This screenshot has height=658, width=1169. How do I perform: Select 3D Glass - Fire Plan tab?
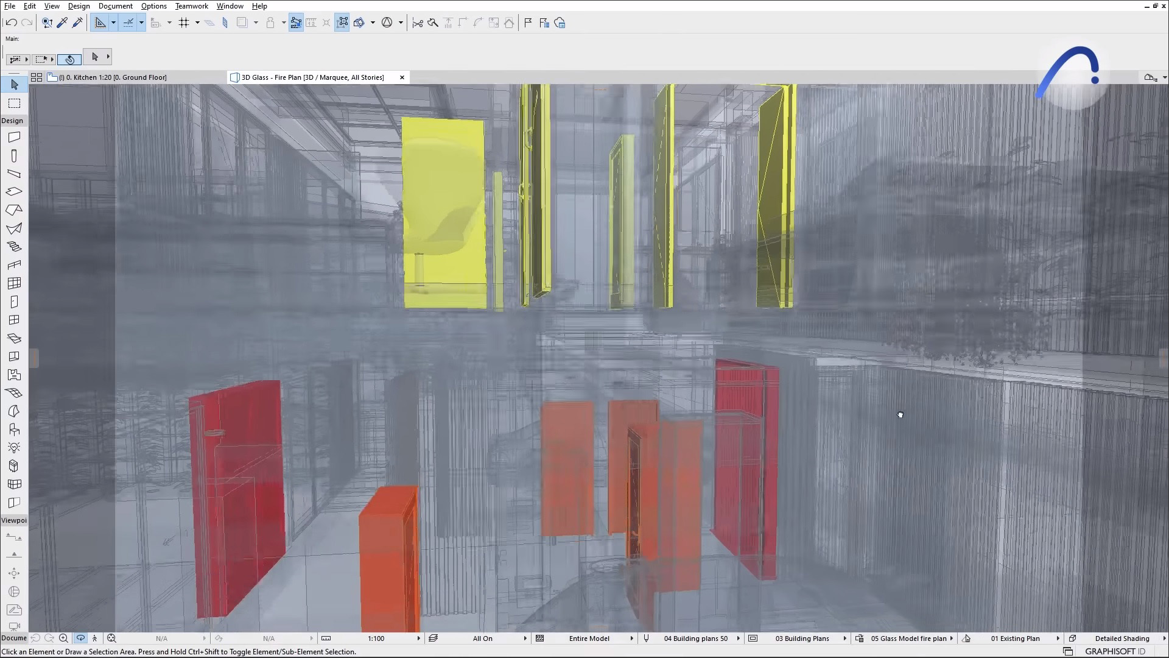click(312, 77)
